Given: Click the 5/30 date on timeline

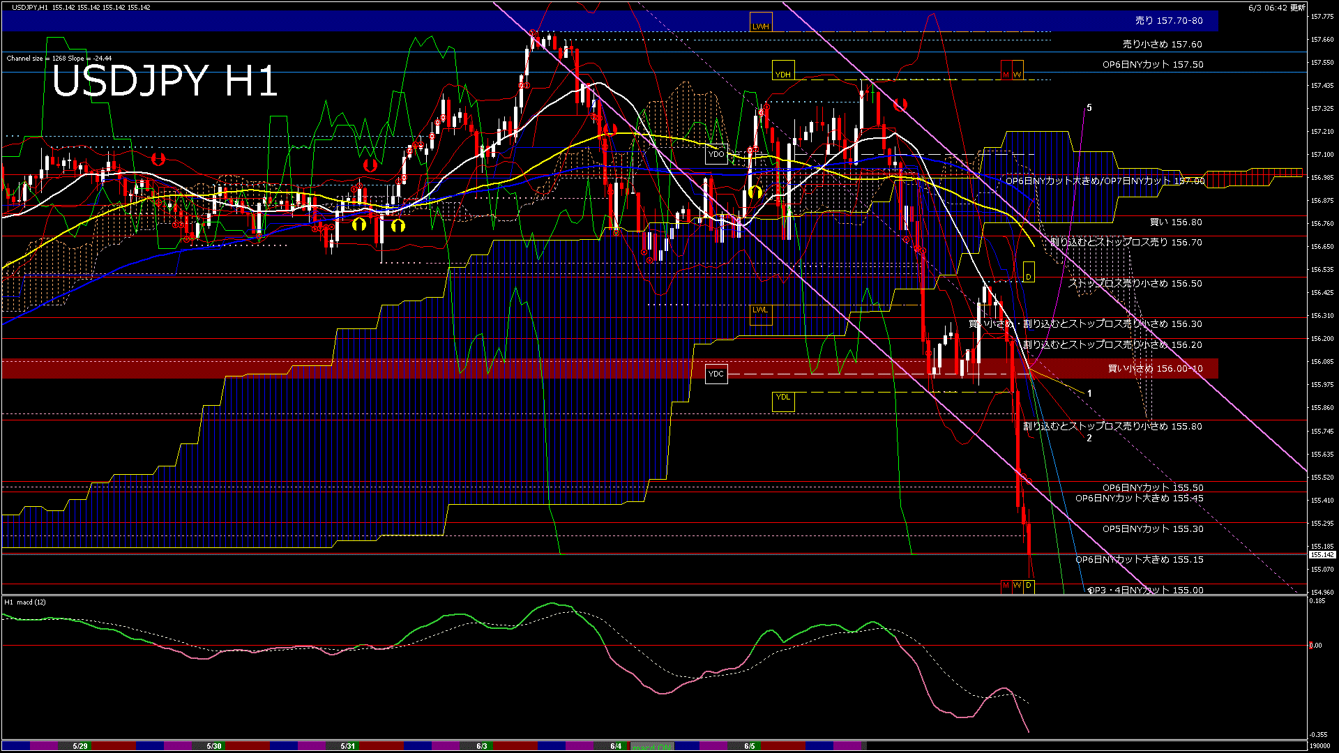Looking at the screenshot, I should (214, 746).
